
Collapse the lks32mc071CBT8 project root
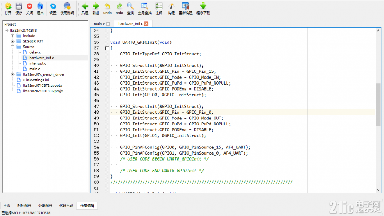coord(6,31)
